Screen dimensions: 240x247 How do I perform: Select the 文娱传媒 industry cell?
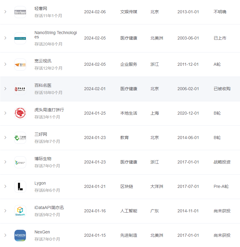[129, 12]
